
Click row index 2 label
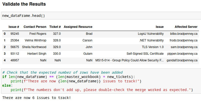click(x=5, y=47)
